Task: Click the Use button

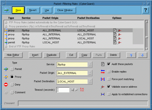Action: point(47,10)
